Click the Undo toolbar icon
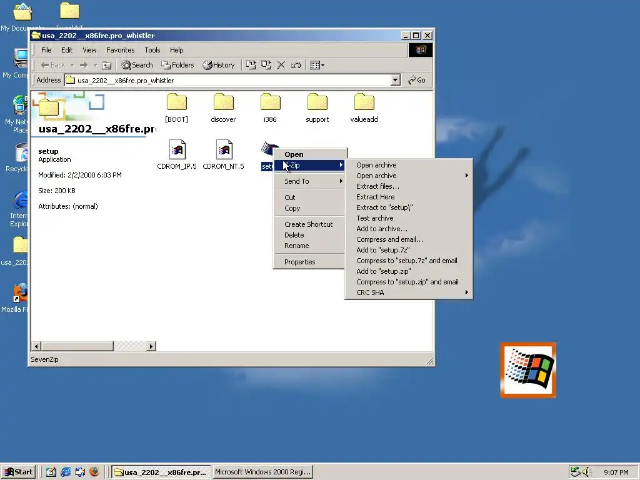This screenshot has width=640, height=480. point(296,65)
